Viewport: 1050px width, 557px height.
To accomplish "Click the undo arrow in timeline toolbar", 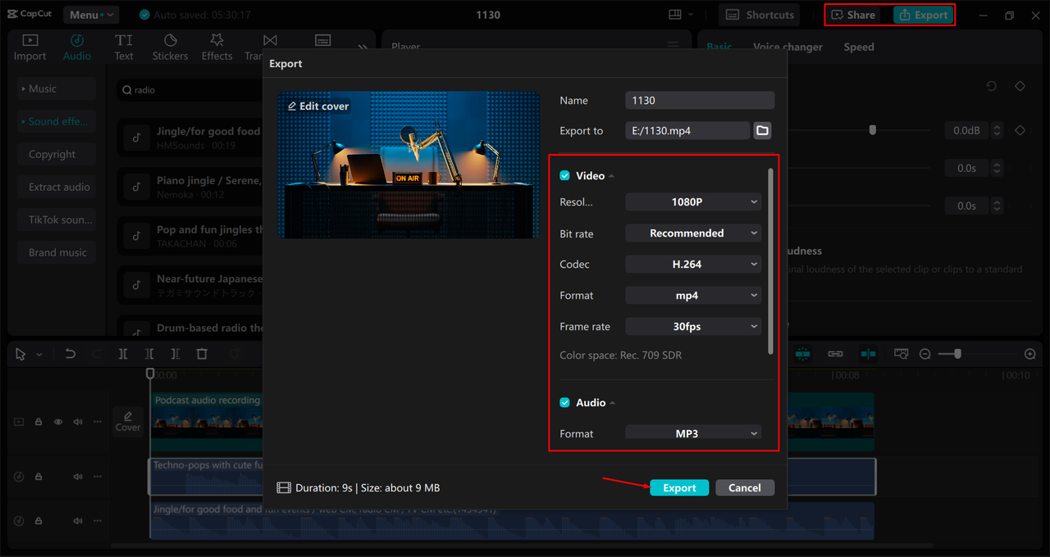I will (71, 354).
